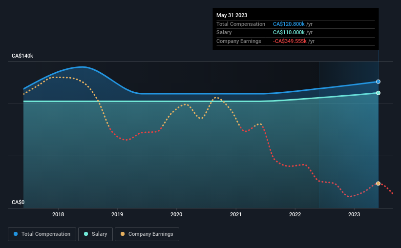This screenshot has width=401, height=248.
Task: Click the 2022 x-axis label
Action: coord(295,214)
